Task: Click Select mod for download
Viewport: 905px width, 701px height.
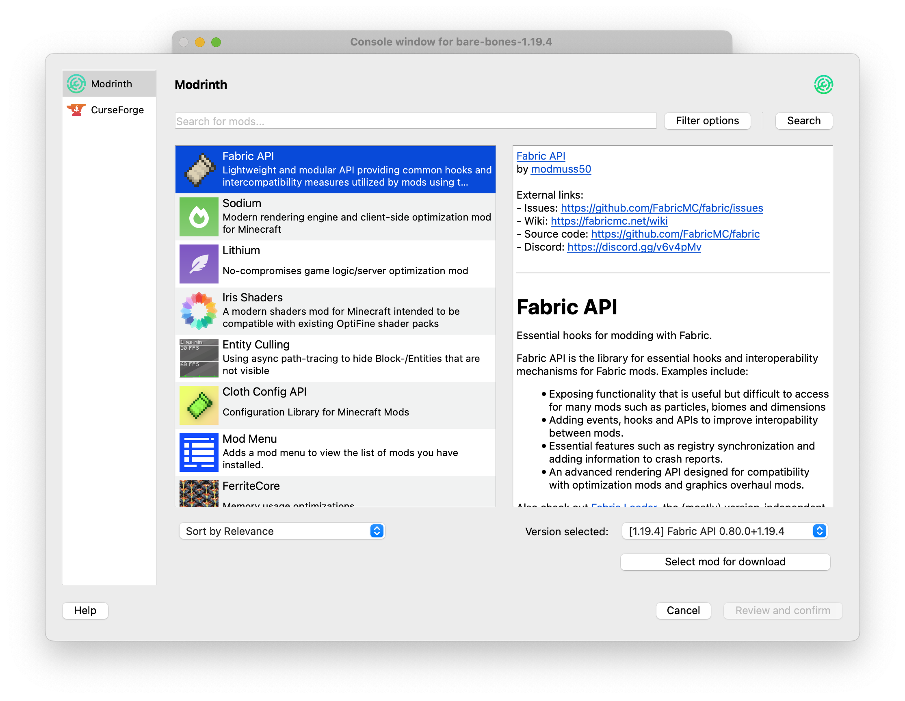Action: tap(725, 561)
